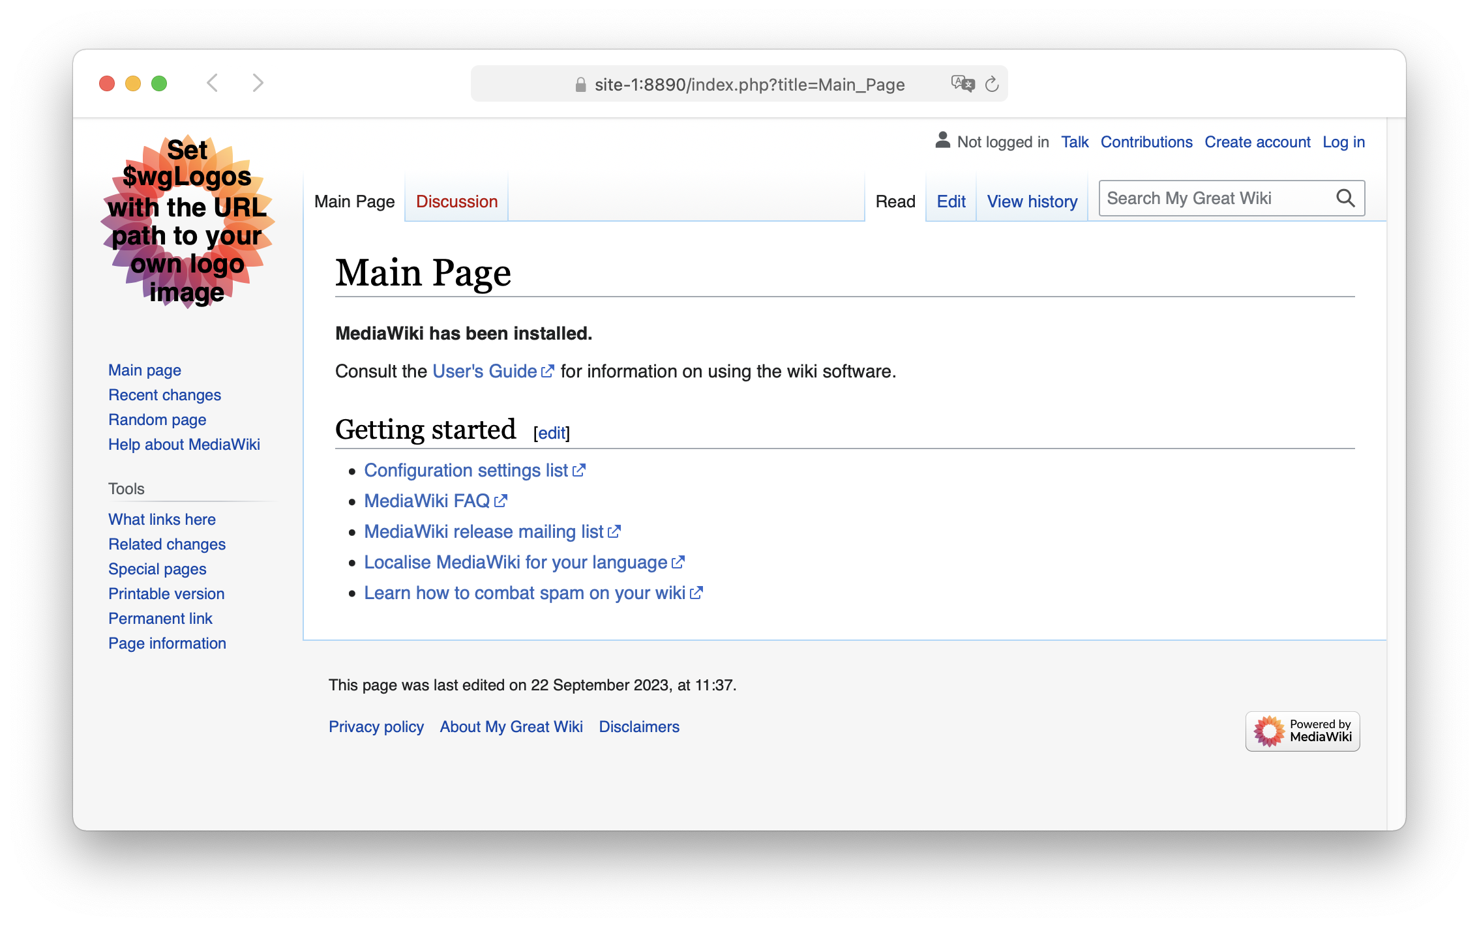The image size is (1479, 927).
Task: Open the Configuration settings list link
Action: 466,470
